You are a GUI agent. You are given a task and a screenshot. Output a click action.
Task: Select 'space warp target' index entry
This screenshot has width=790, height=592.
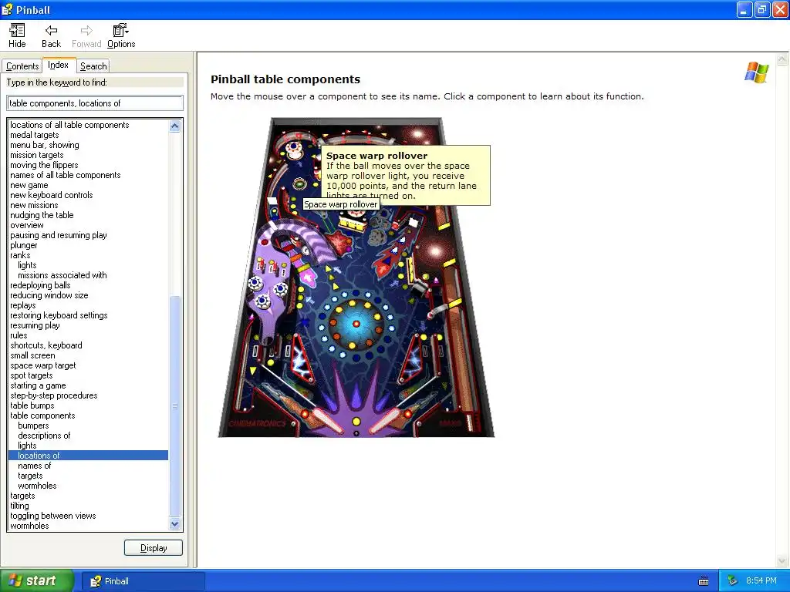pyautogui.click(x=43, y=365)
